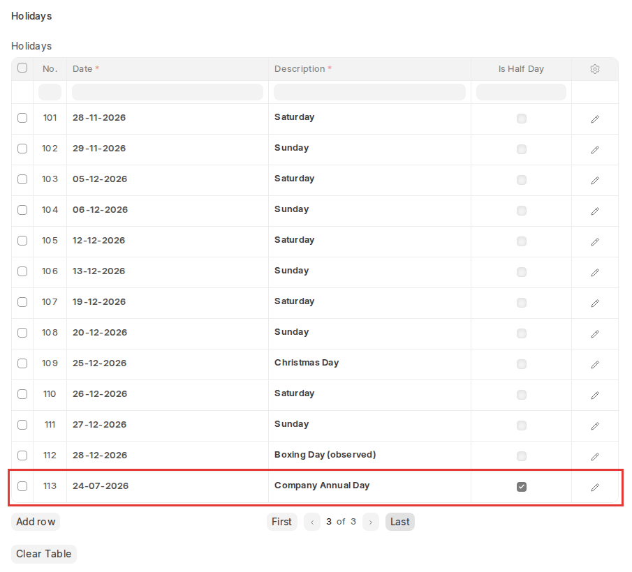Click the pencil icon on row 110
632x572 pixels.
click(x=594, y=396)
